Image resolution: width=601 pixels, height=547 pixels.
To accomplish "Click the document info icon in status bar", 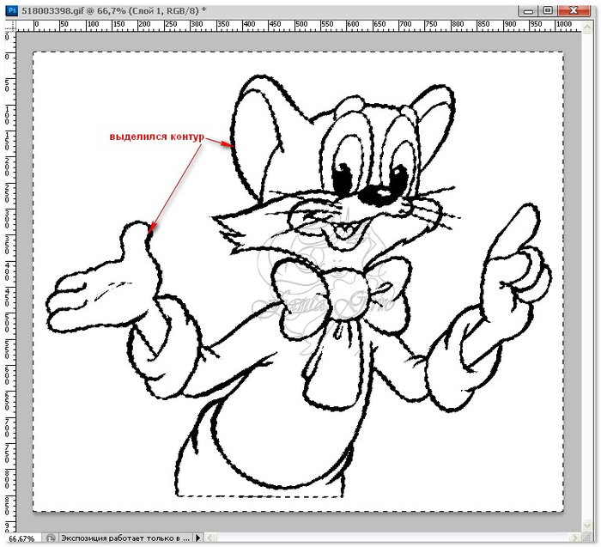I will coord(51,538).
